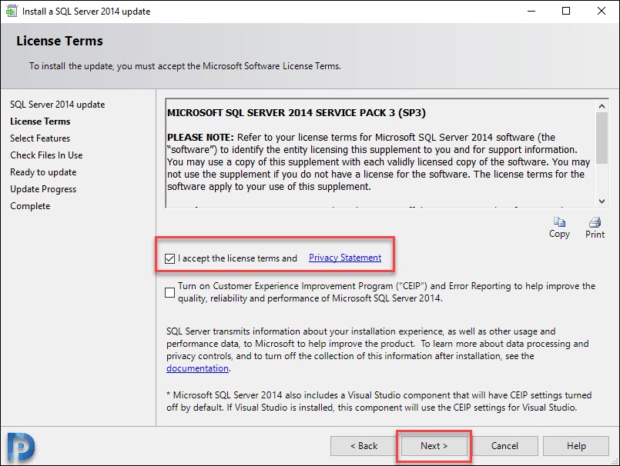
Task: Go to previous page with < Back
Action: coord(364,446)
